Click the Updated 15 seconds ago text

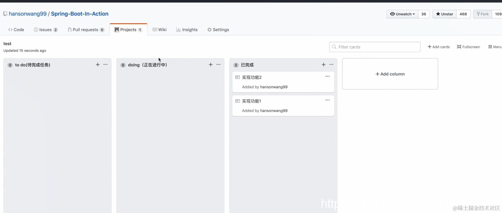25,51
